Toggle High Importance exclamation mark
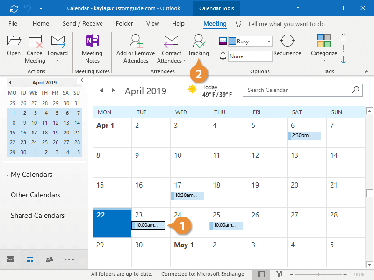This screenshot has width=374, height=280. (x=344, y=49)
